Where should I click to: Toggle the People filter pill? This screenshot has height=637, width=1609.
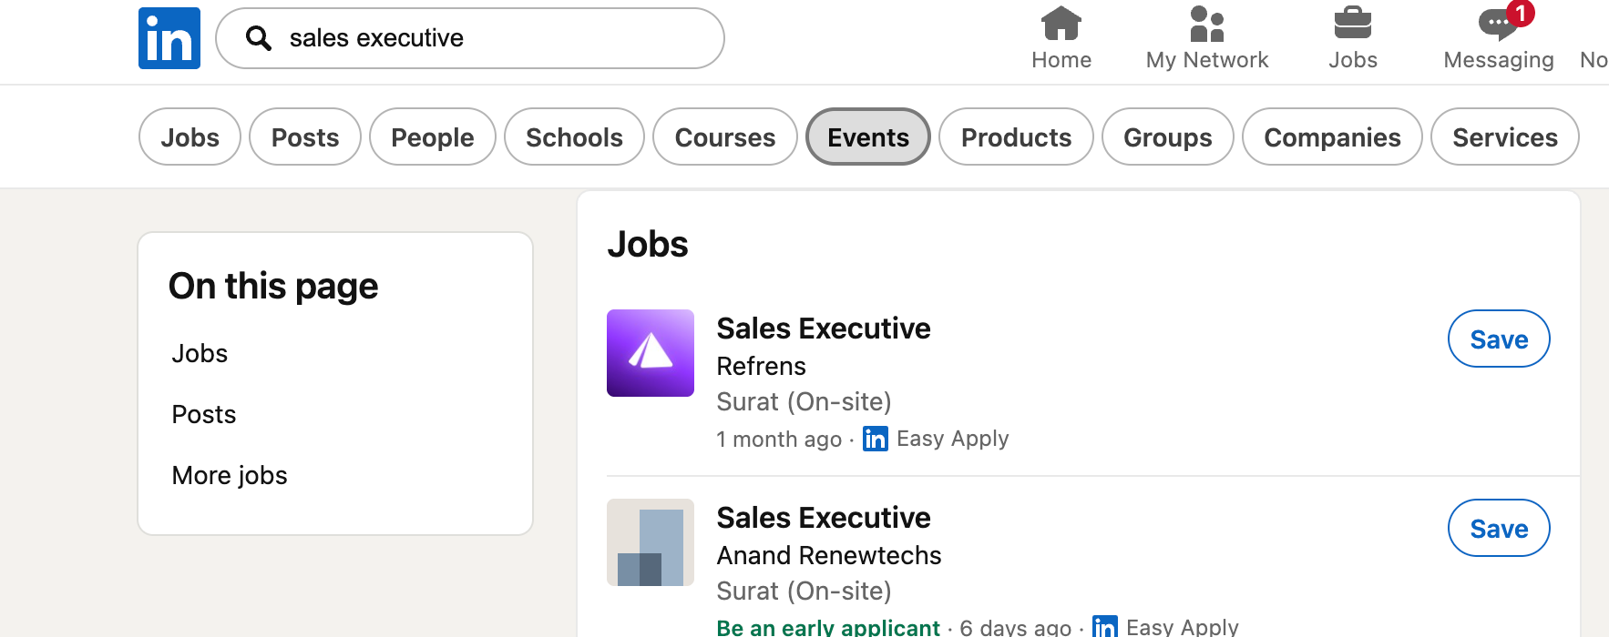click(x=433, y=137)
